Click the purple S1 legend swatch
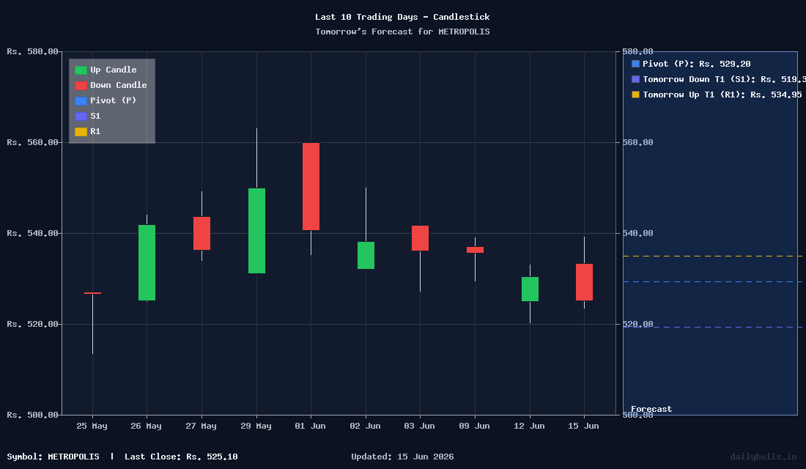This screenshot has height=469, width=806. [x=81, y=117]
